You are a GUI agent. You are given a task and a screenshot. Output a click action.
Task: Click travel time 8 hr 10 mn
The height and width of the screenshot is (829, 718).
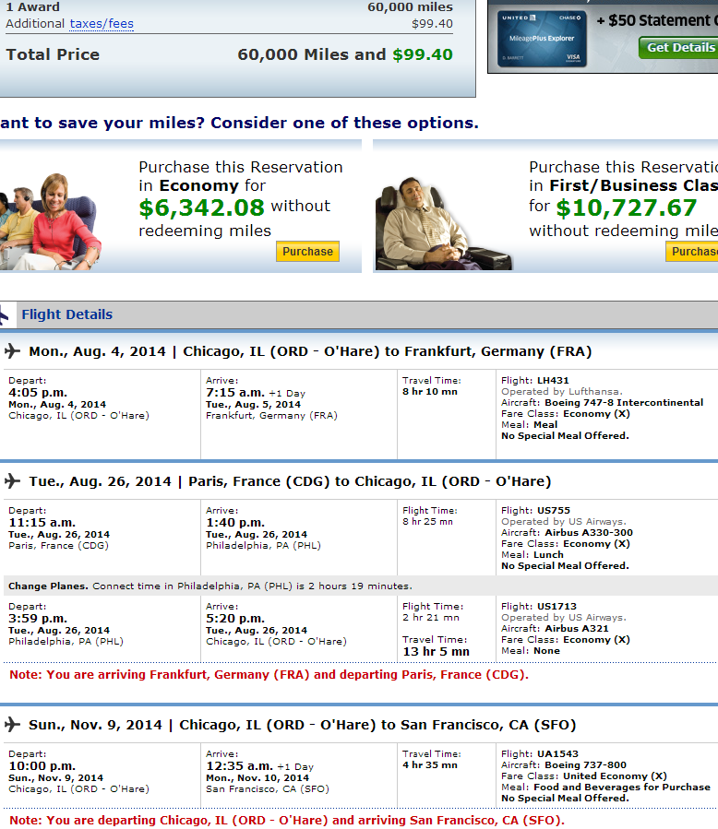(430, 391)
